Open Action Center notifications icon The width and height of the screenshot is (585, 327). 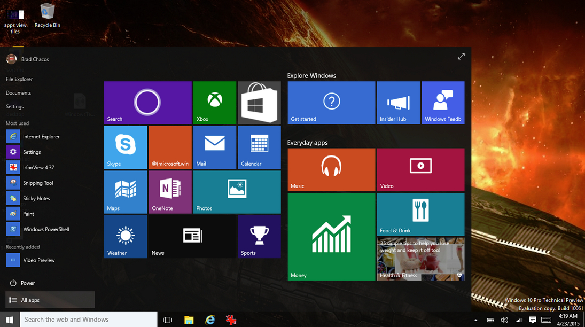click(x=533, y=320)
